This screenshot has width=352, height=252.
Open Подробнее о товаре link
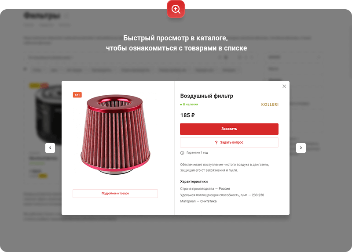(x=115, y=194)
